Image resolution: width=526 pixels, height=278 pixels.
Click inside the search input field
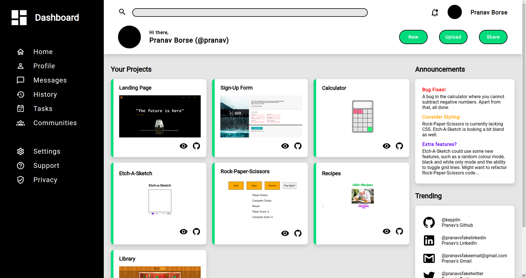pyautogui.click(x=250, y=12)
